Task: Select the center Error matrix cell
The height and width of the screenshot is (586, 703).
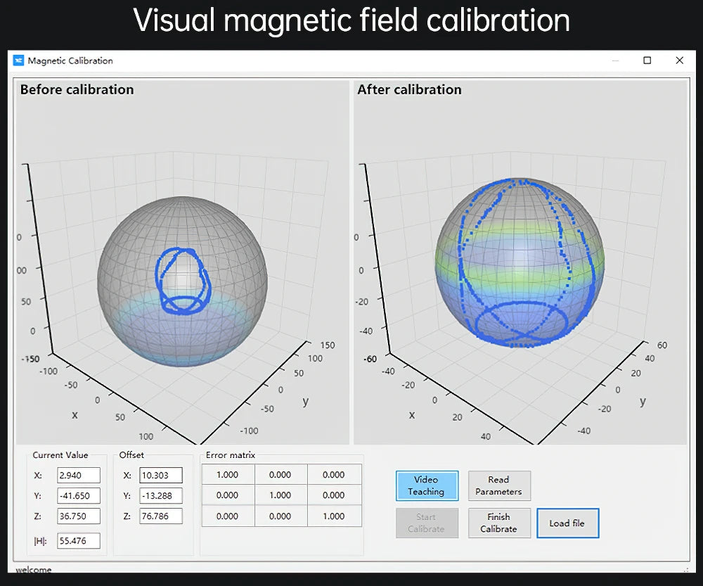Action: pos(280,495)
